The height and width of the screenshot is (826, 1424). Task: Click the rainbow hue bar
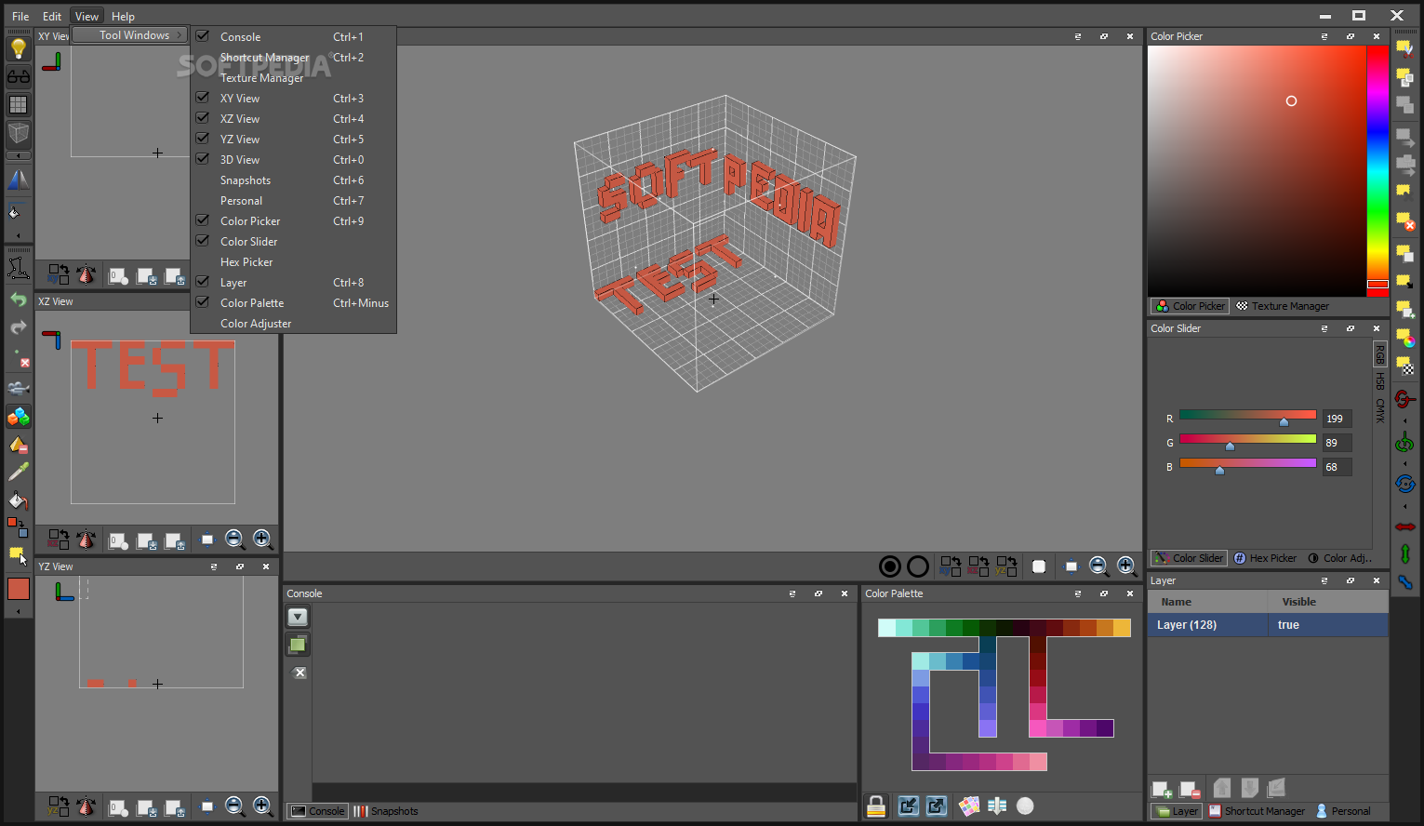coord(1377,170)
